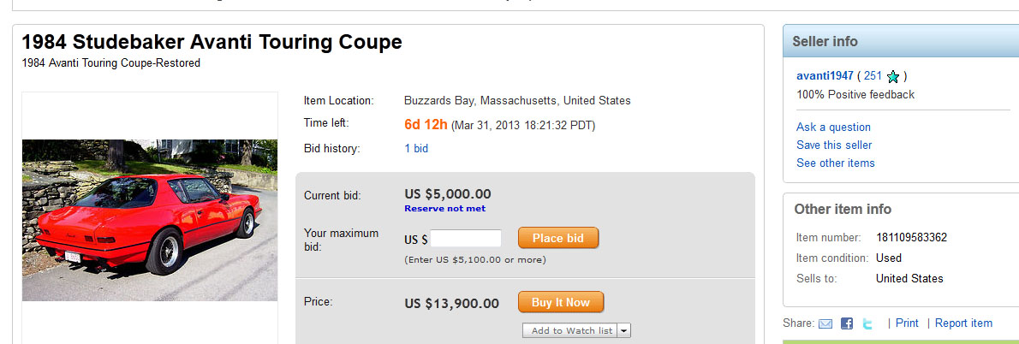Click the email share envelope icon
This screenshot has height=344, width=1019.
[x=825, y=323]
